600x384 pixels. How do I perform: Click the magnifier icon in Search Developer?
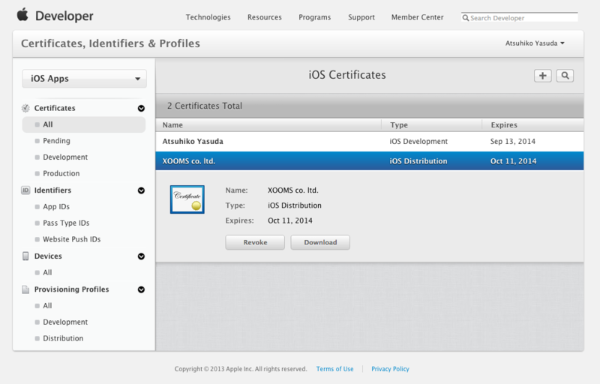tap(466, 18)
